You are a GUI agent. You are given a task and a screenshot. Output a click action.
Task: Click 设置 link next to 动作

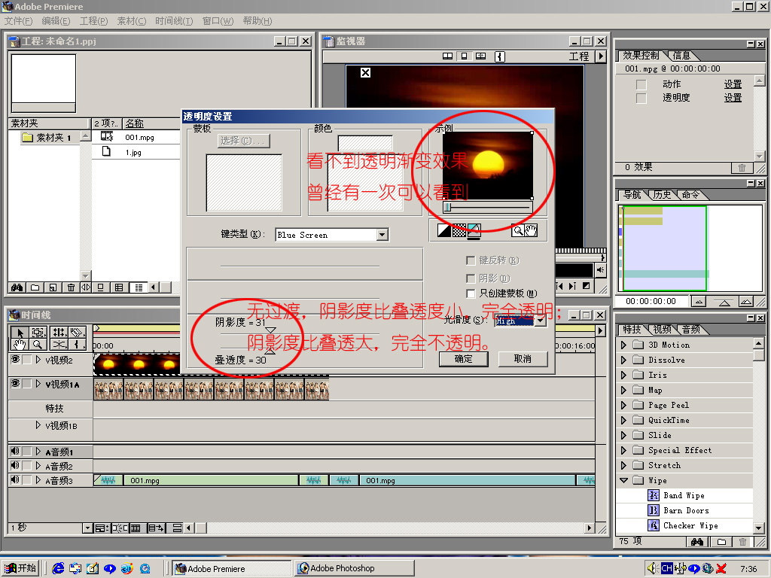733,84
